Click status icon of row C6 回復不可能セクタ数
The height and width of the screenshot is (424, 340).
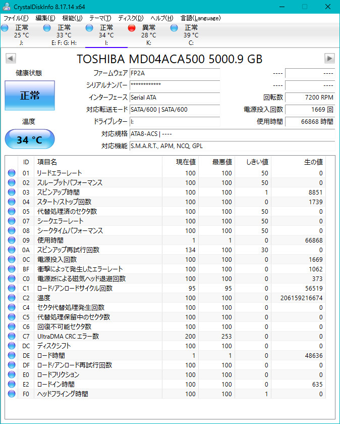[12, 326]
